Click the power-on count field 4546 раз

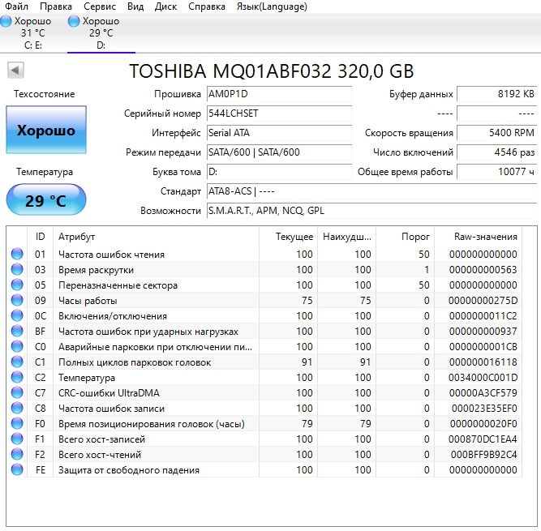coord(497,152)
